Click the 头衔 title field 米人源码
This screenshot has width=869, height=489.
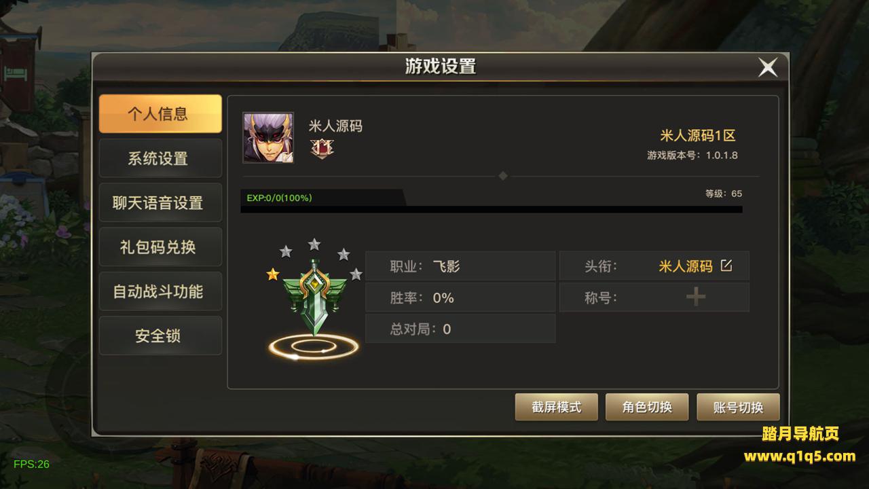tap(685, 266)
